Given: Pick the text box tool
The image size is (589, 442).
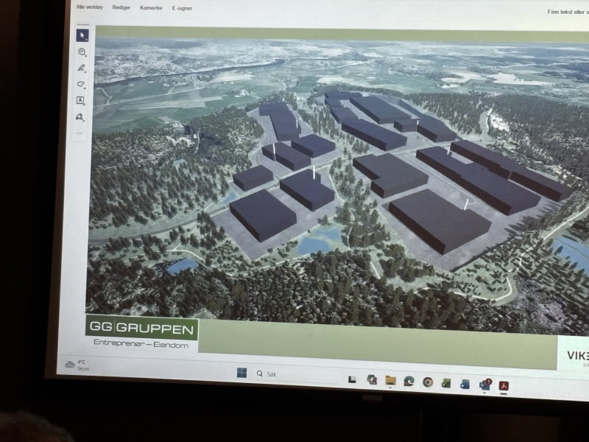Looking at the screenshot, I should pyautogui.click(x=80, y=101).
